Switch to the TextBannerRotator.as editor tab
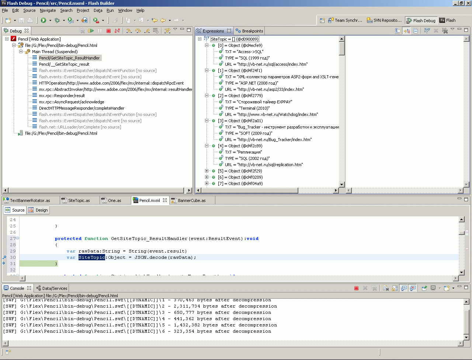Viewport: 472px width, 360px height. (x=30, y=200)
